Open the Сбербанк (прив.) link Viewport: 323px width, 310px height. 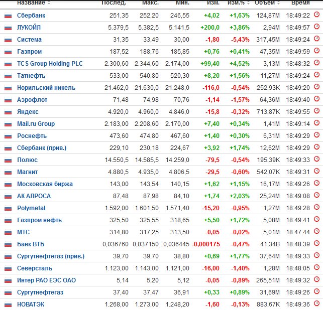pyautogui.click(x=42, y=147)
